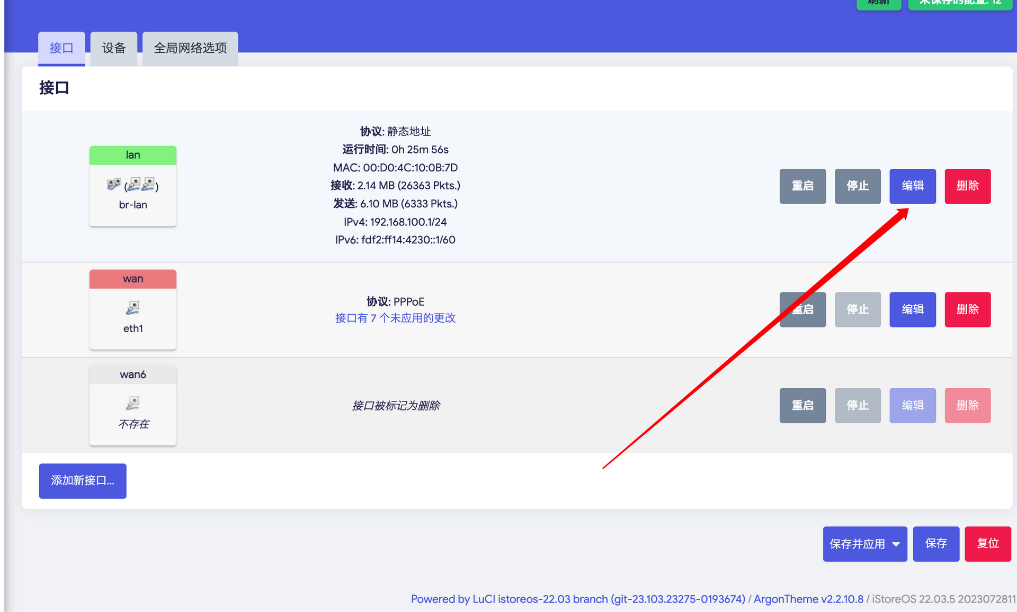Click 停止 in the wan6 row
This screenshot has width=1017, height=612.
[x=858, y=405]
